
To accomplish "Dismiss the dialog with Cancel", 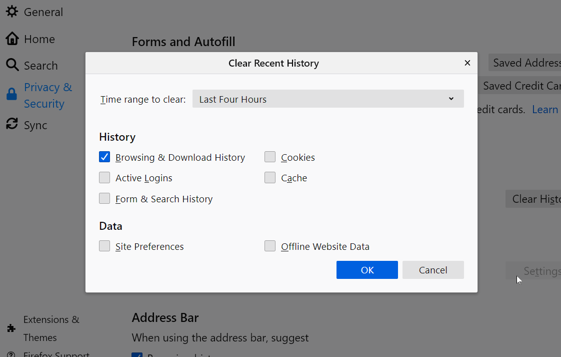I will tap(433, 270).
